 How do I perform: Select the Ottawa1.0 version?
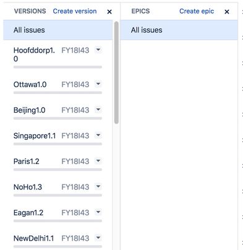click(30, 85)
